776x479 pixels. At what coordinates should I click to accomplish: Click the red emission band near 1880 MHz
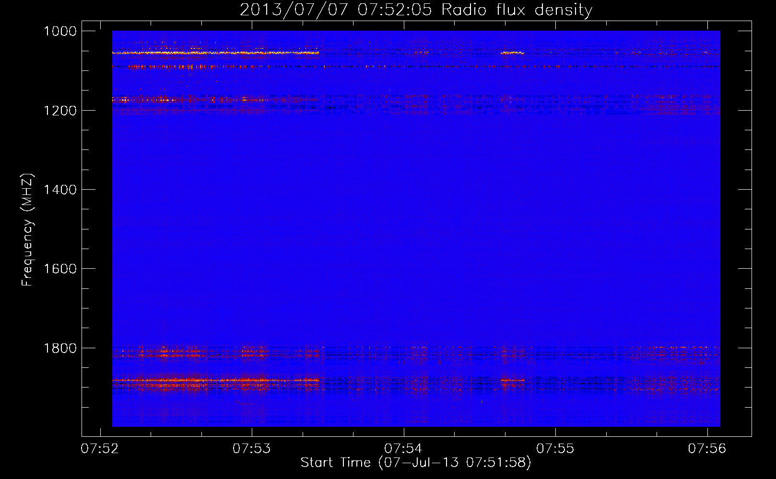(215, 381)
